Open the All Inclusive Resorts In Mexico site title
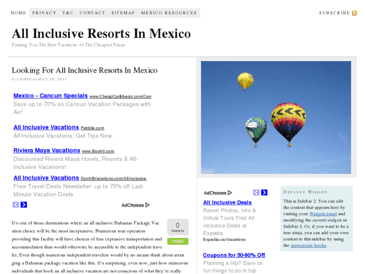Viewport: 365px width, 274px height. tap(101, 33)
